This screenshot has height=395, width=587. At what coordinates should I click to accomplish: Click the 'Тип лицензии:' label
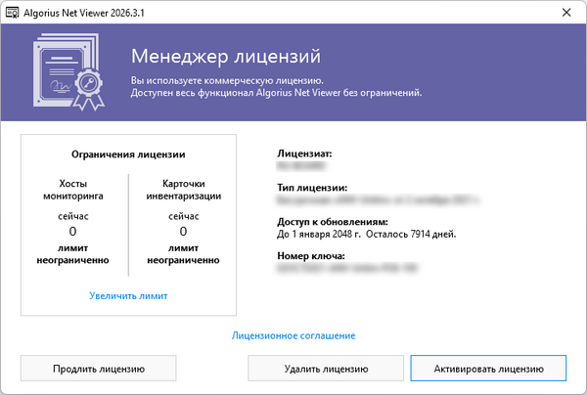(x=312, y=188)
